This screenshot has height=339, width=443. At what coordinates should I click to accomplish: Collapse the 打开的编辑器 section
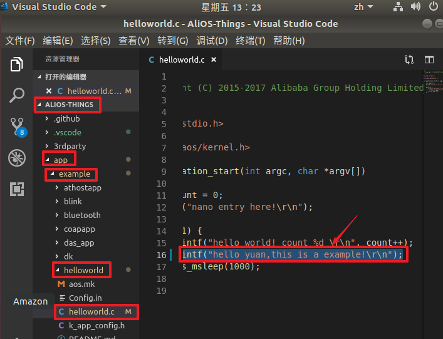(86, 77)
